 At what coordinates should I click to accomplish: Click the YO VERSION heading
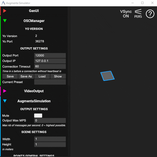click(x=34, y=29)
